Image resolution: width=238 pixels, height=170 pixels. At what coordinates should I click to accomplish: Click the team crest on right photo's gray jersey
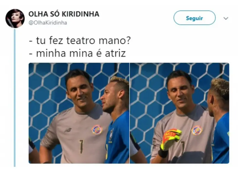point(197,130)
